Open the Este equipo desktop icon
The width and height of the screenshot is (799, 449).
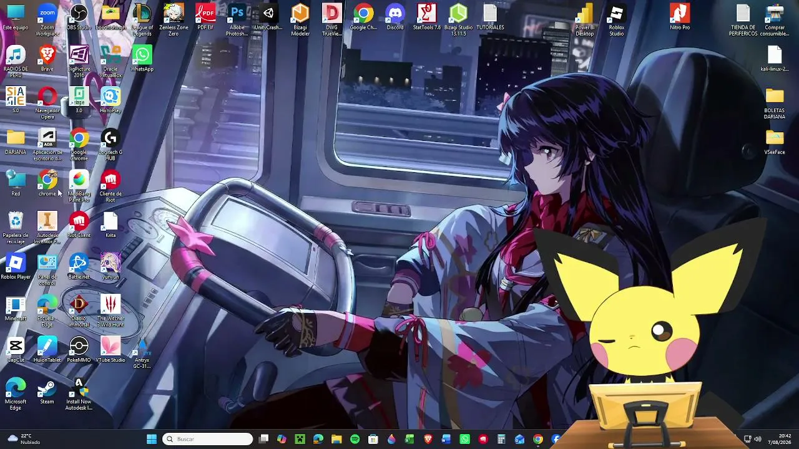point(16,17)
